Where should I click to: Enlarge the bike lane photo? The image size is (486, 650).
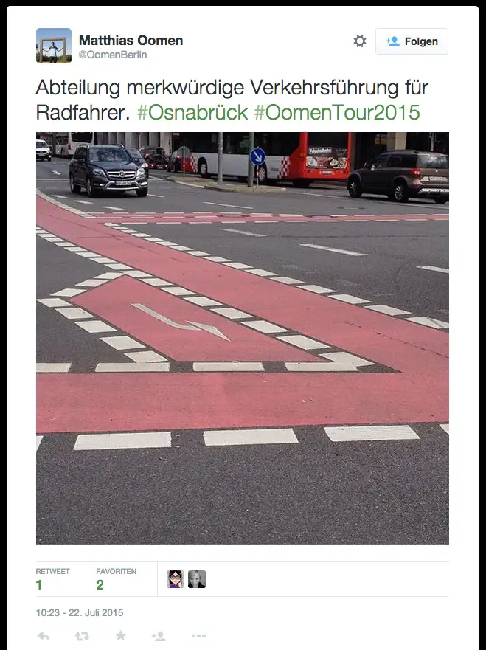243,338
